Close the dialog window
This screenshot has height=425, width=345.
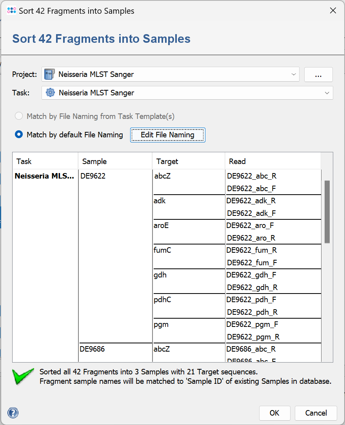[333, 11]
